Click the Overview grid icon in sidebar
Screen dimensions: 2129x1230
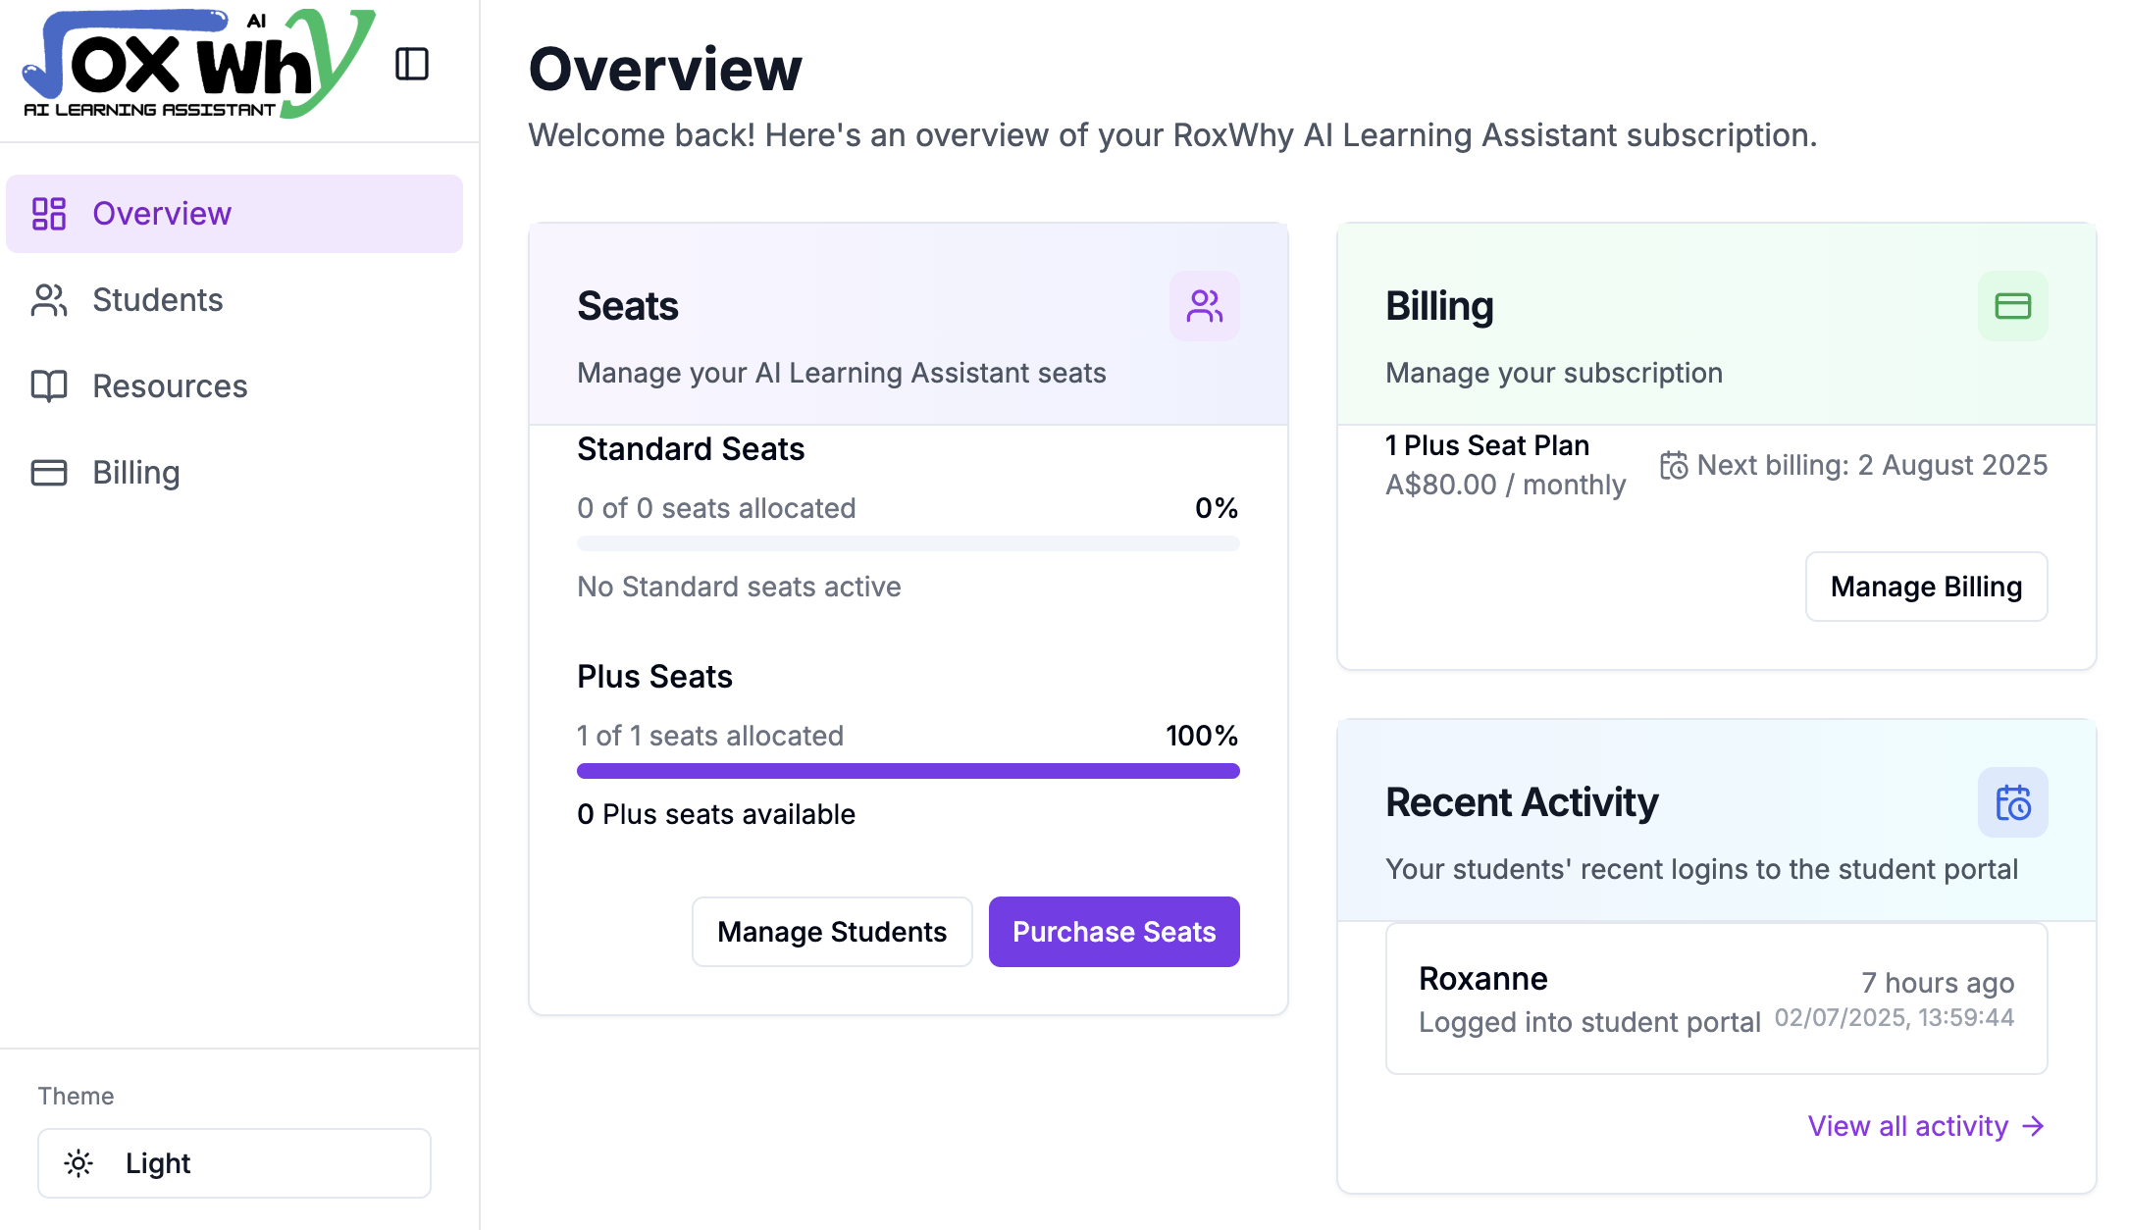pos(49,214)
